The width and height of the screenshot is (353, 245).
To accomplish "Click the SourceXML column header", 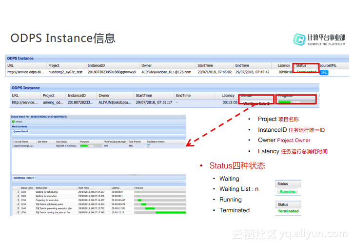I will pyautogui.click(x=328, y=65).
